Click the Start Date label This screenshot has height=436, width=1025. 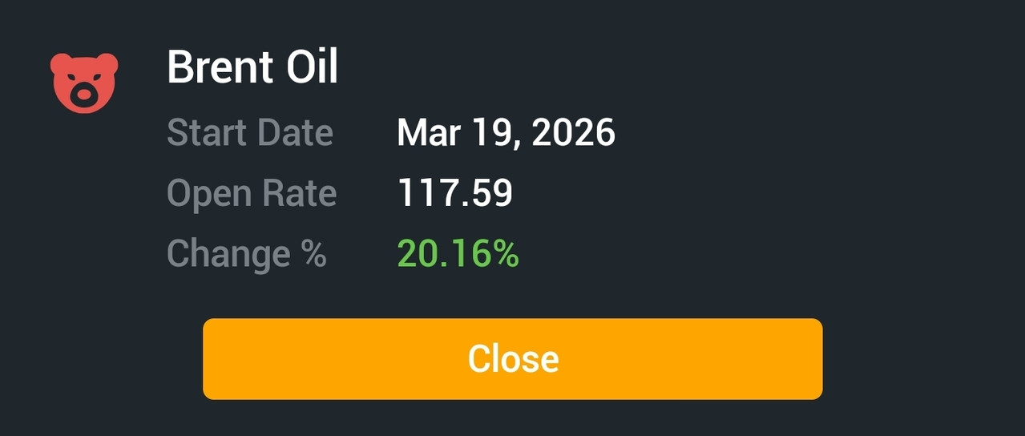coord(250,132)
